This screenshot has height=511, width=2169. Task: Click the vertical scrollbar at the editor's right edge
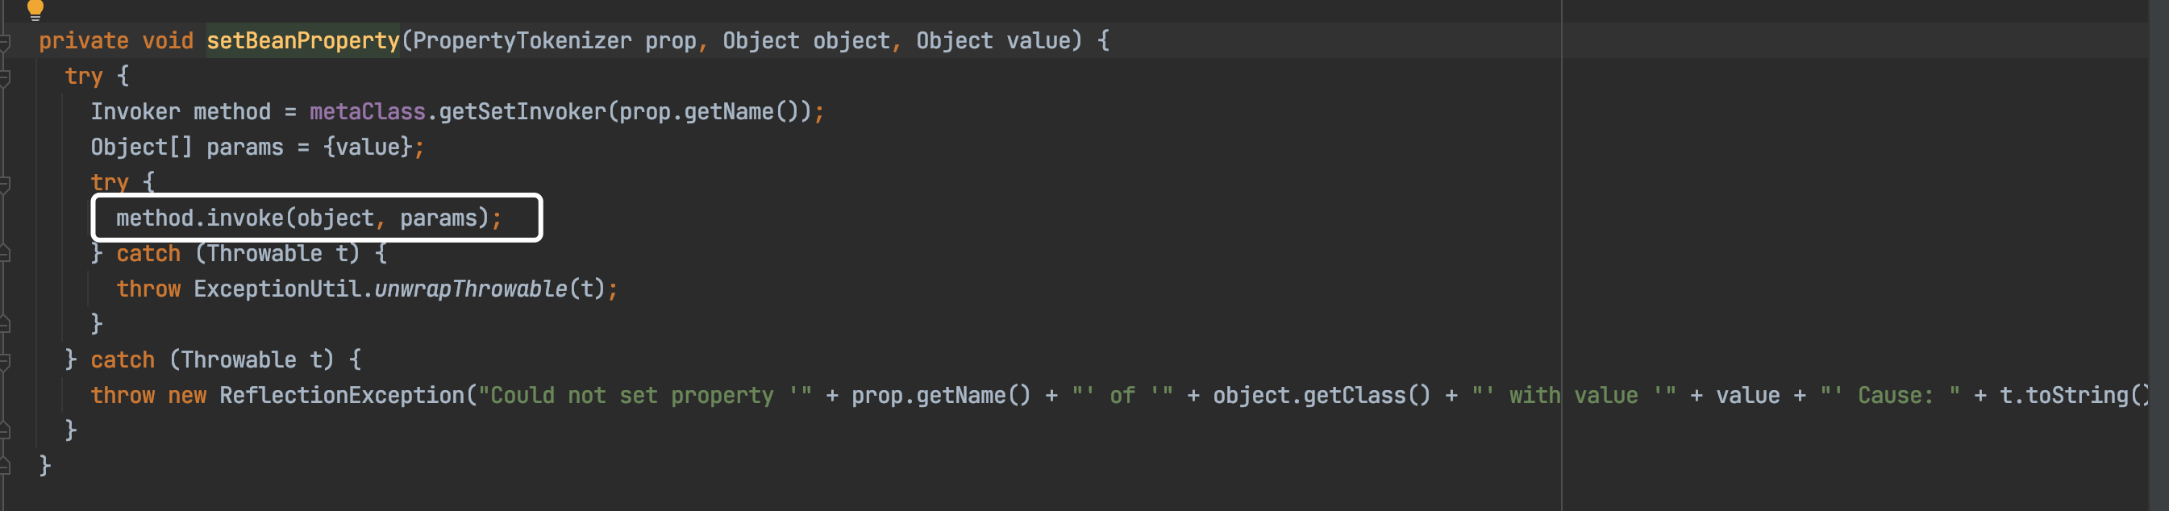point(2159,255)
